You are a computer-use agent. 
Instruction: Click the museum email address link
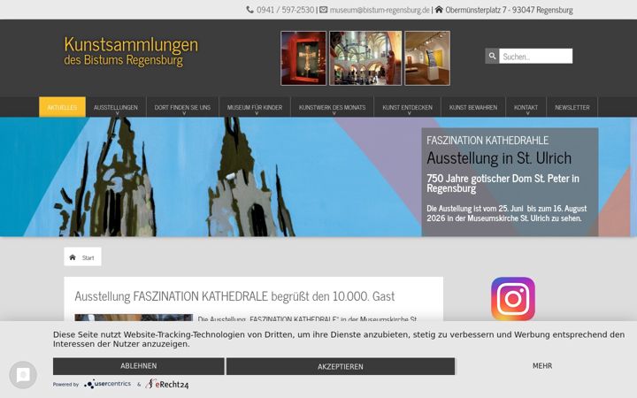point(380,10)
